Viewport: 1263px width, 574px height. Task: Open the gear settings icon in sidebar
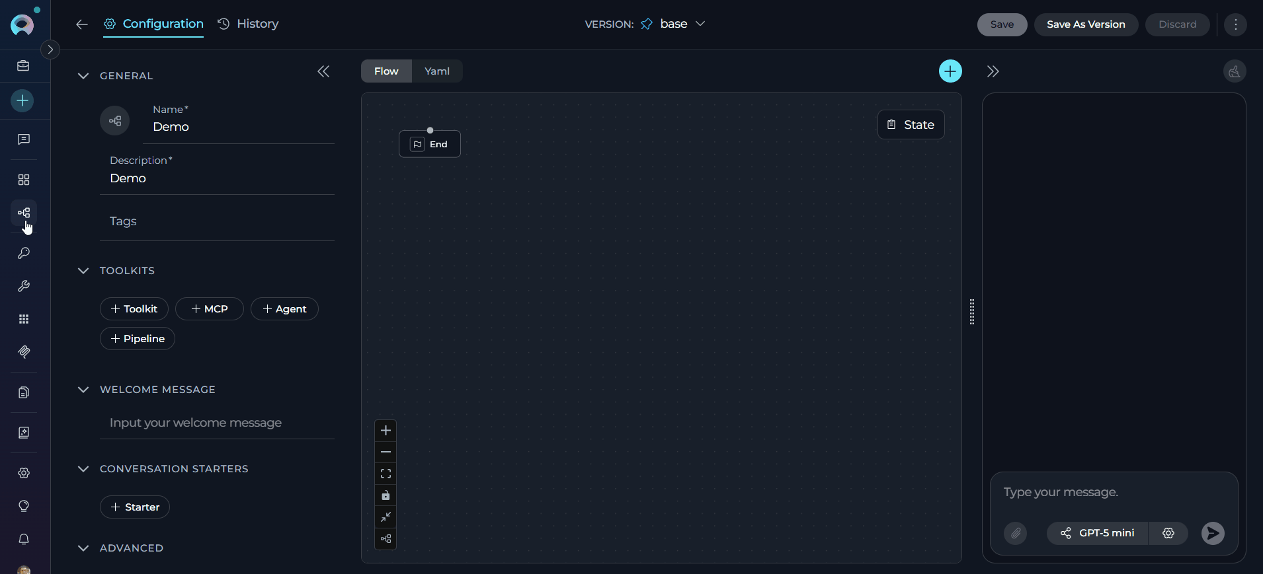click(24, 473)
